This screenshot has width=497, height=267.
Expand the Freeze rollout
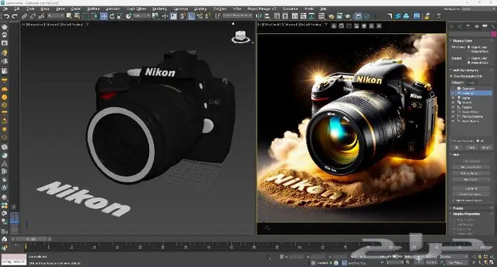[458, 208]
